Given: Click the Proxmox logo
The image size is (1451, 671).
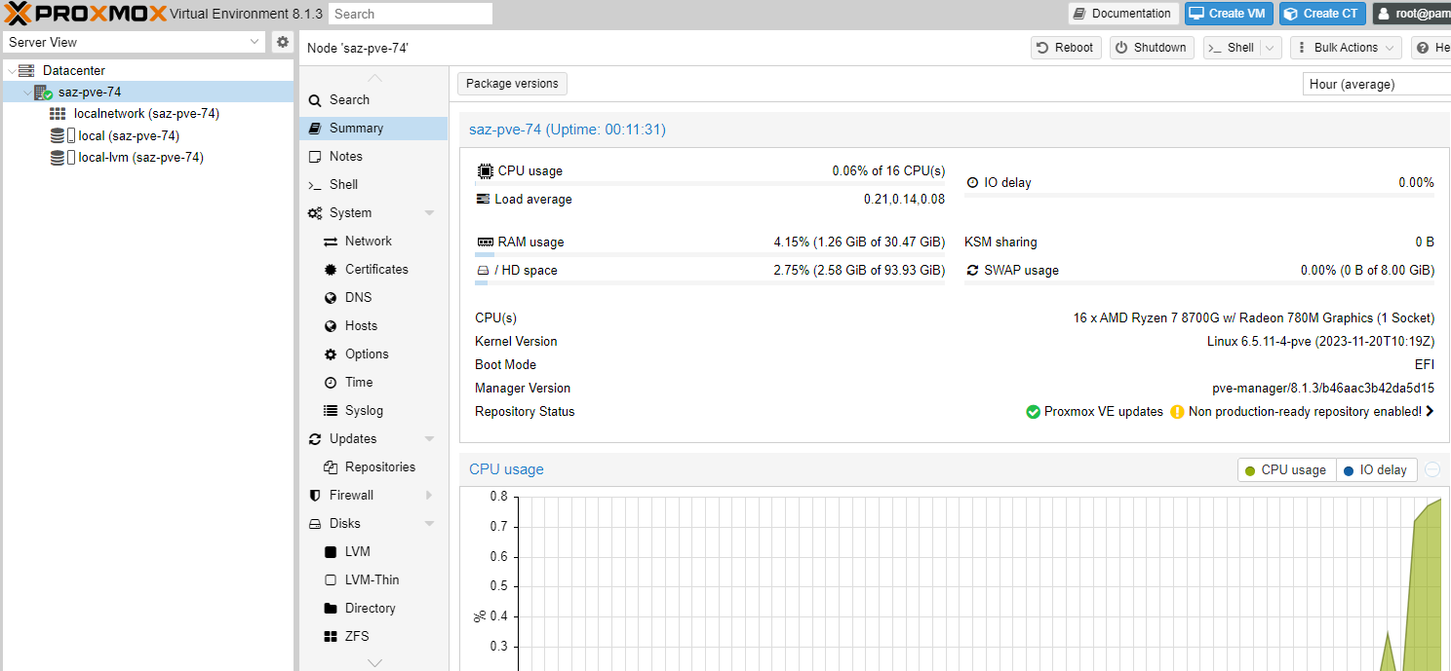Looking at the screenshot, I should (85, 14).
